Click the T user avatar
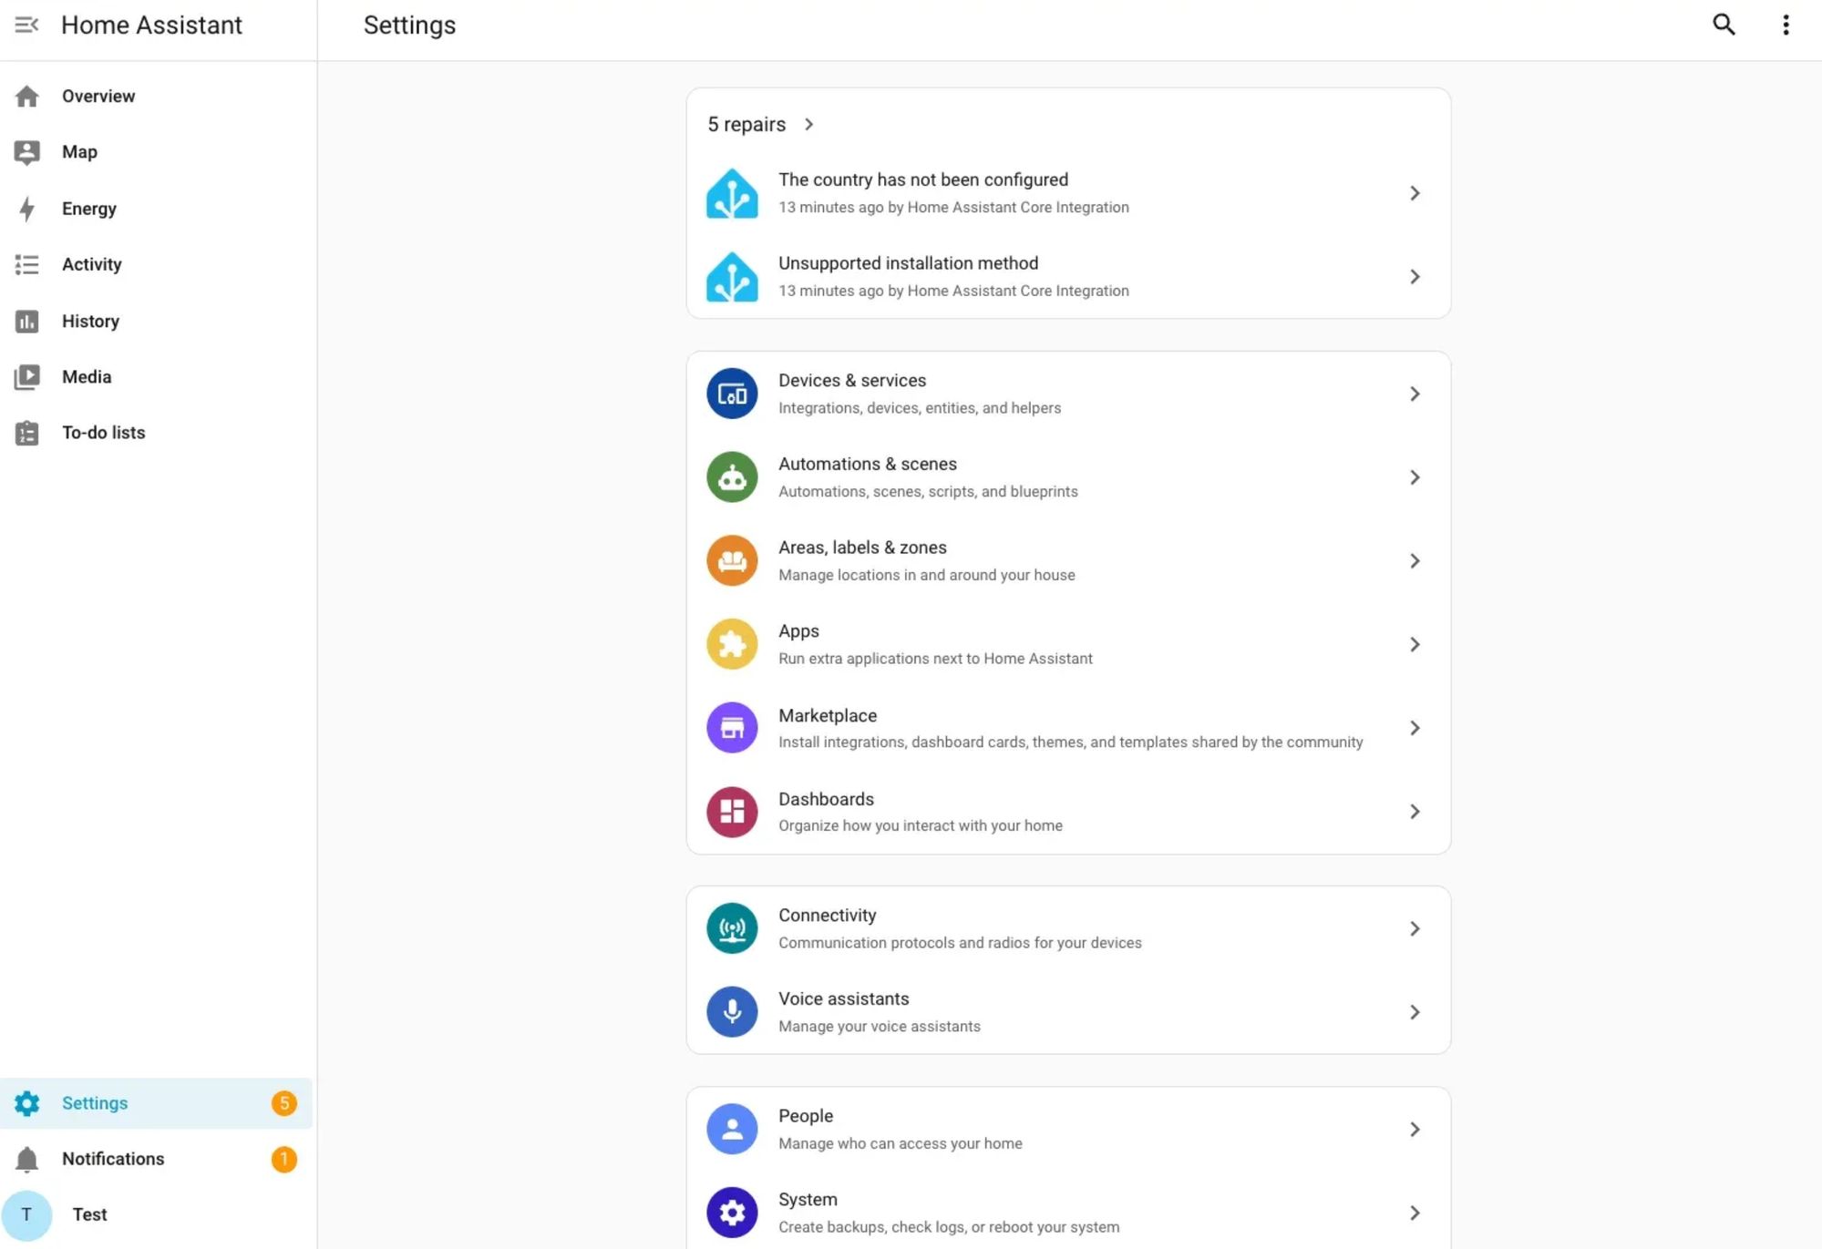 [26, 1215]
